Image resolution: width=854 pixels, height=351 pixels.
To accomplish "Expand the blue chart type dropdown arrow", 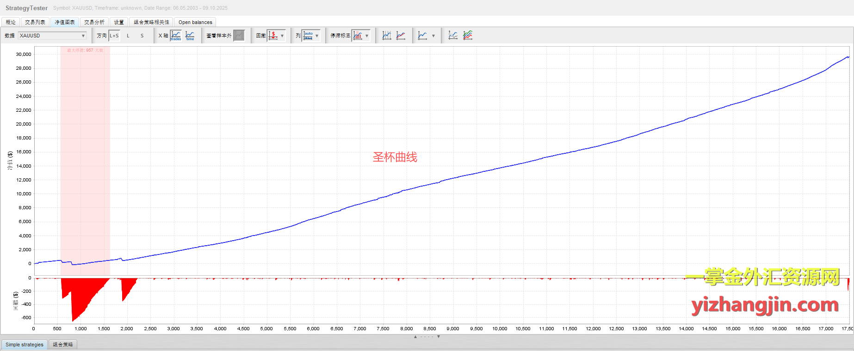I will [x=433, y=36].
